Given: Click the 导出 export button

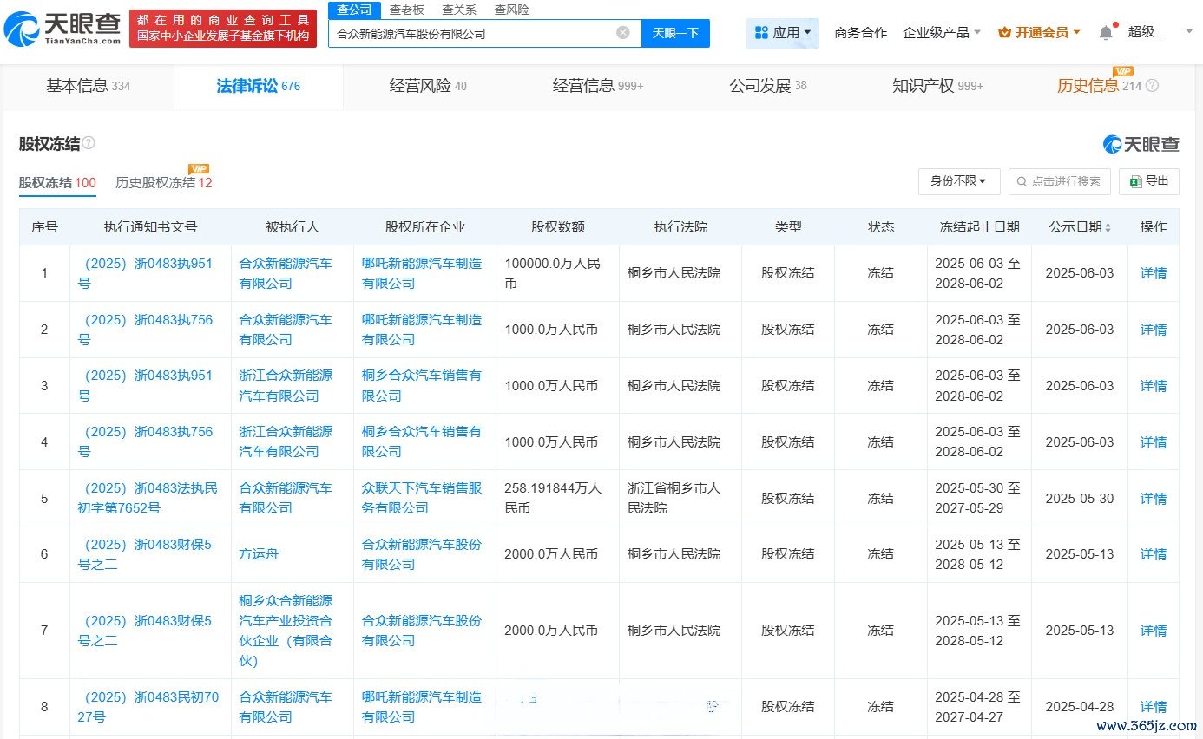Looking at the screenshot, I should tap(1149, 181).
